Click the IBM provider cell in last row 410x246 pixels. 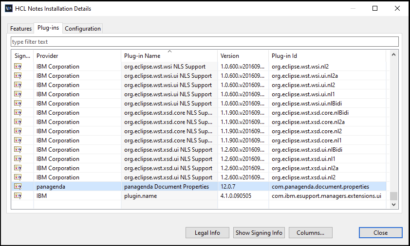coord(41,196)
